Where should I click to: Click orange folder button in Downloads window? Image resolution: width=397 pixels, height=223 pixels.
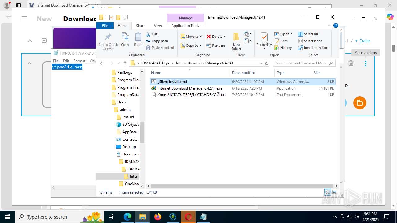[360, 103]
